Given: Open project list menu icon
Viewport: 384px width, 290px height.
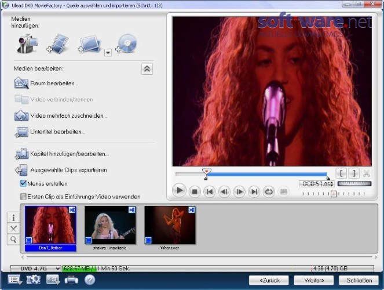Looking at the screenshot, I should coord(14,280).
